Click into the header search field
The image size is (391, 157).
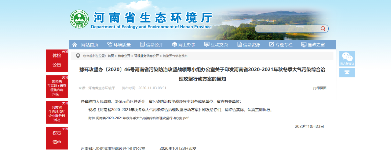pyautogui.click(x=287, y=29)
